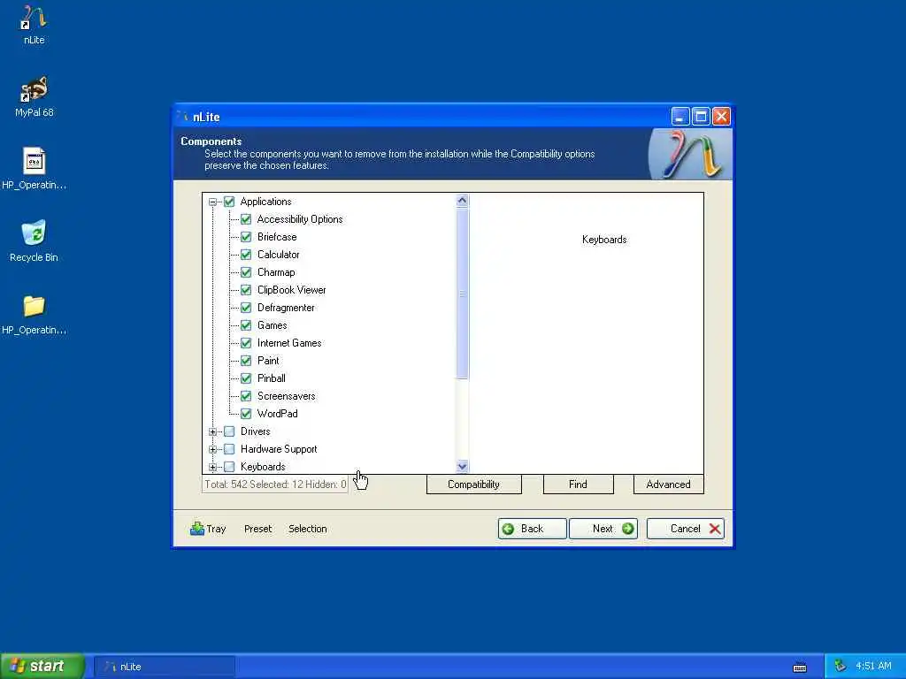The width and height of the screenshot is (906, 679).
Task: Click the Tray icon button in nLite
Action: tap(208, 529)
